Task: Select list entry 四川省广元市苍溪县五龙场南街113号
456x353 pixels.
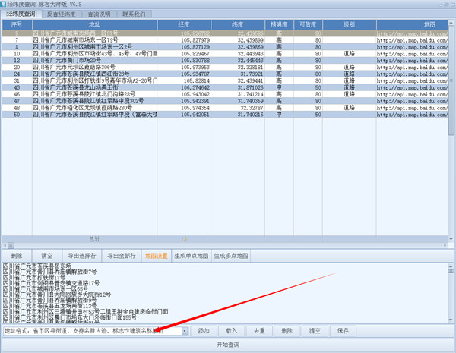Action: pos(49,306)
